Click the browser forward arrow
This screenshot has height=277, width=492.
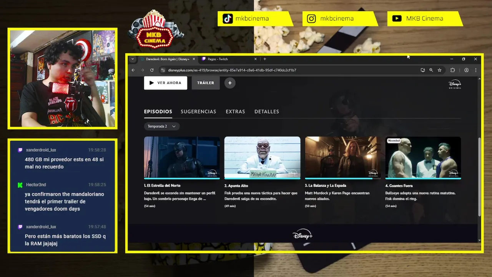click(x=142, y=70)
